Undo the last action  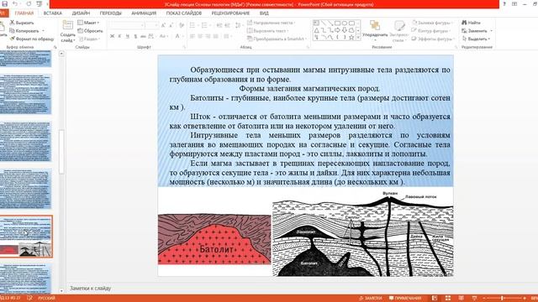pos(15,4)
